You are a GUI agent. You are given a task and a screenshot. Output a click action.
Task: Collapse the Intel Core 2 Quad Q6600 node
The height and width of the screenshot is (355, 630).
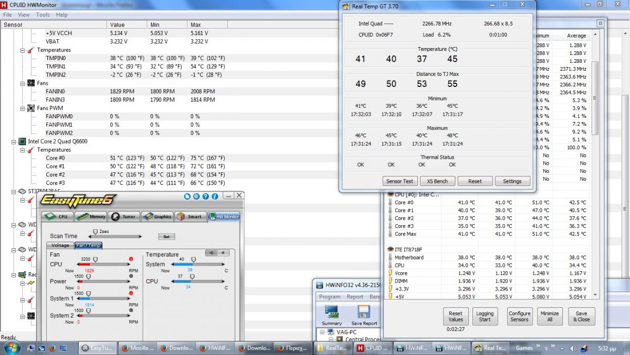click(x=14, y=141)
